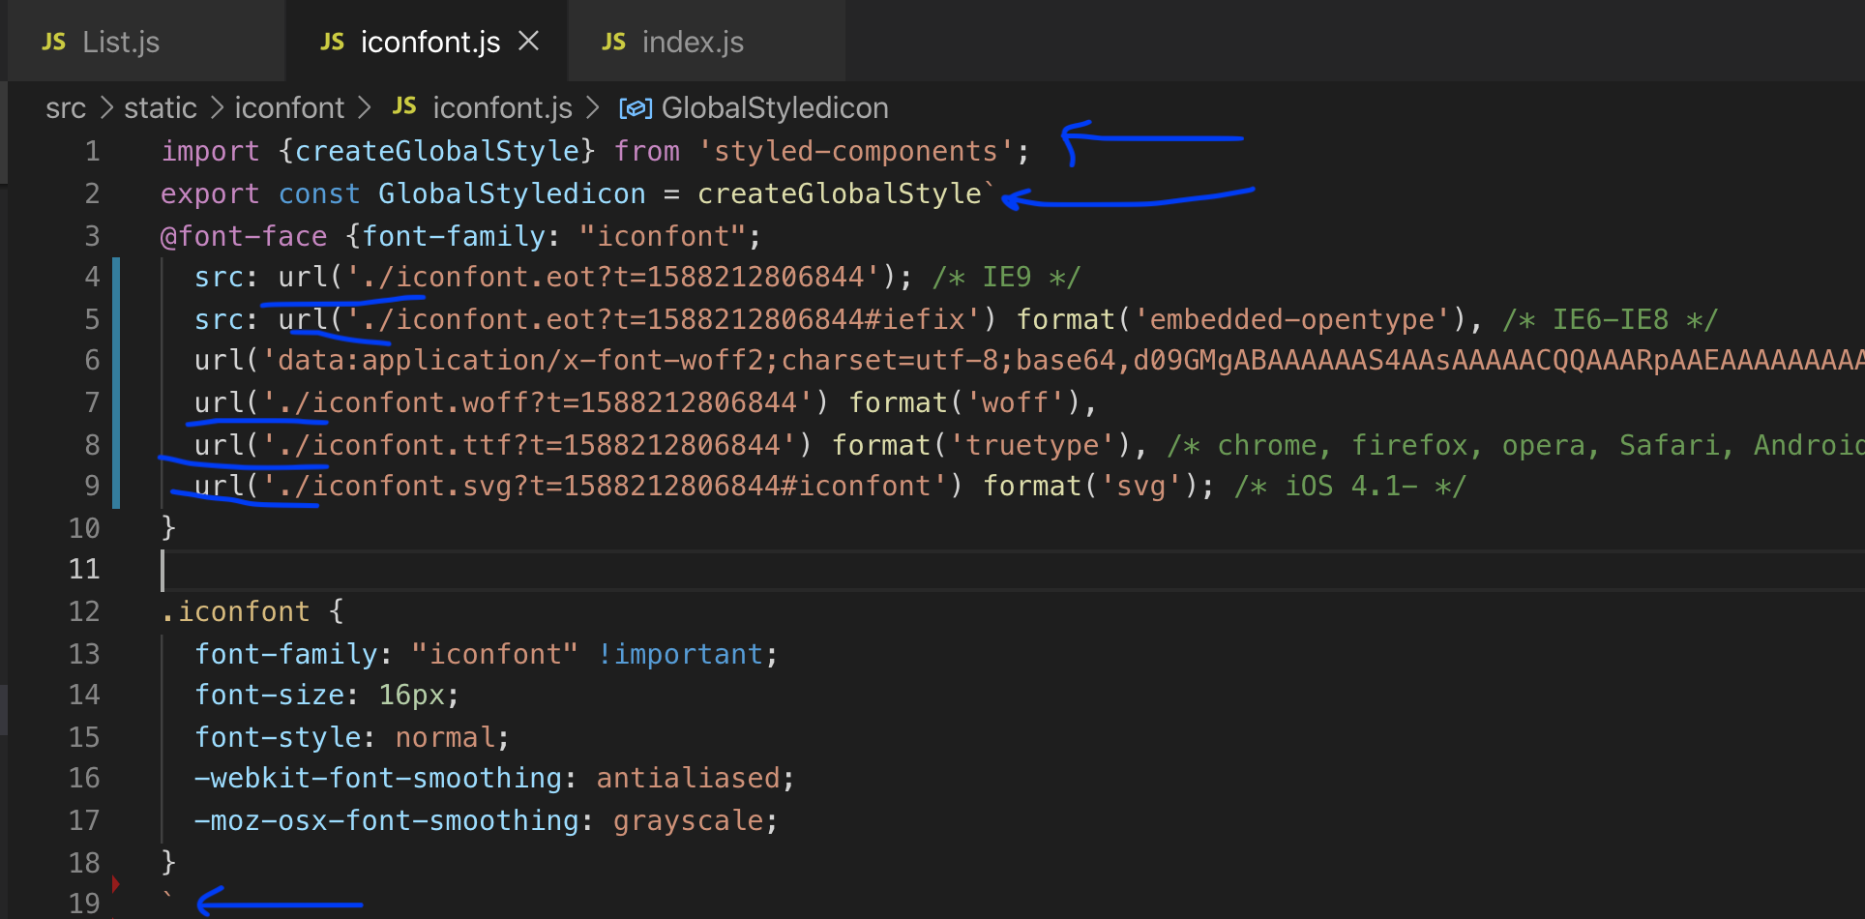
Task: Click the /* IE9 */ comment
Action: tap(1006, 278)
